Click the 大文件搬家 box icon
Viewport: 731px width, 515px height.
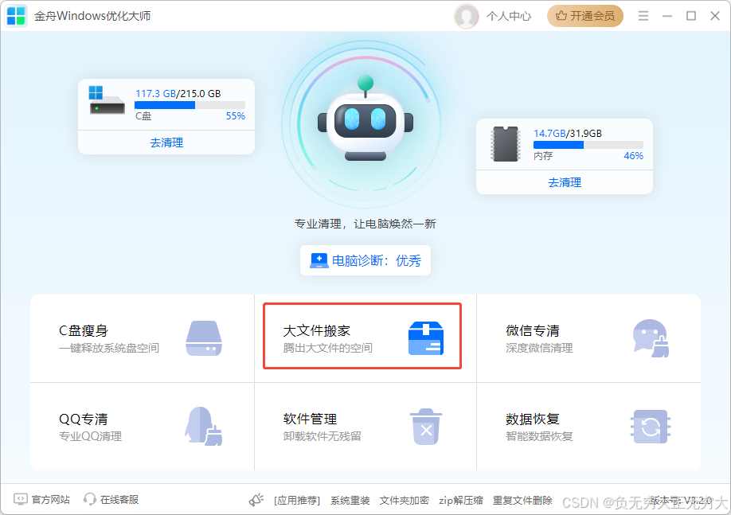(426, 338)
